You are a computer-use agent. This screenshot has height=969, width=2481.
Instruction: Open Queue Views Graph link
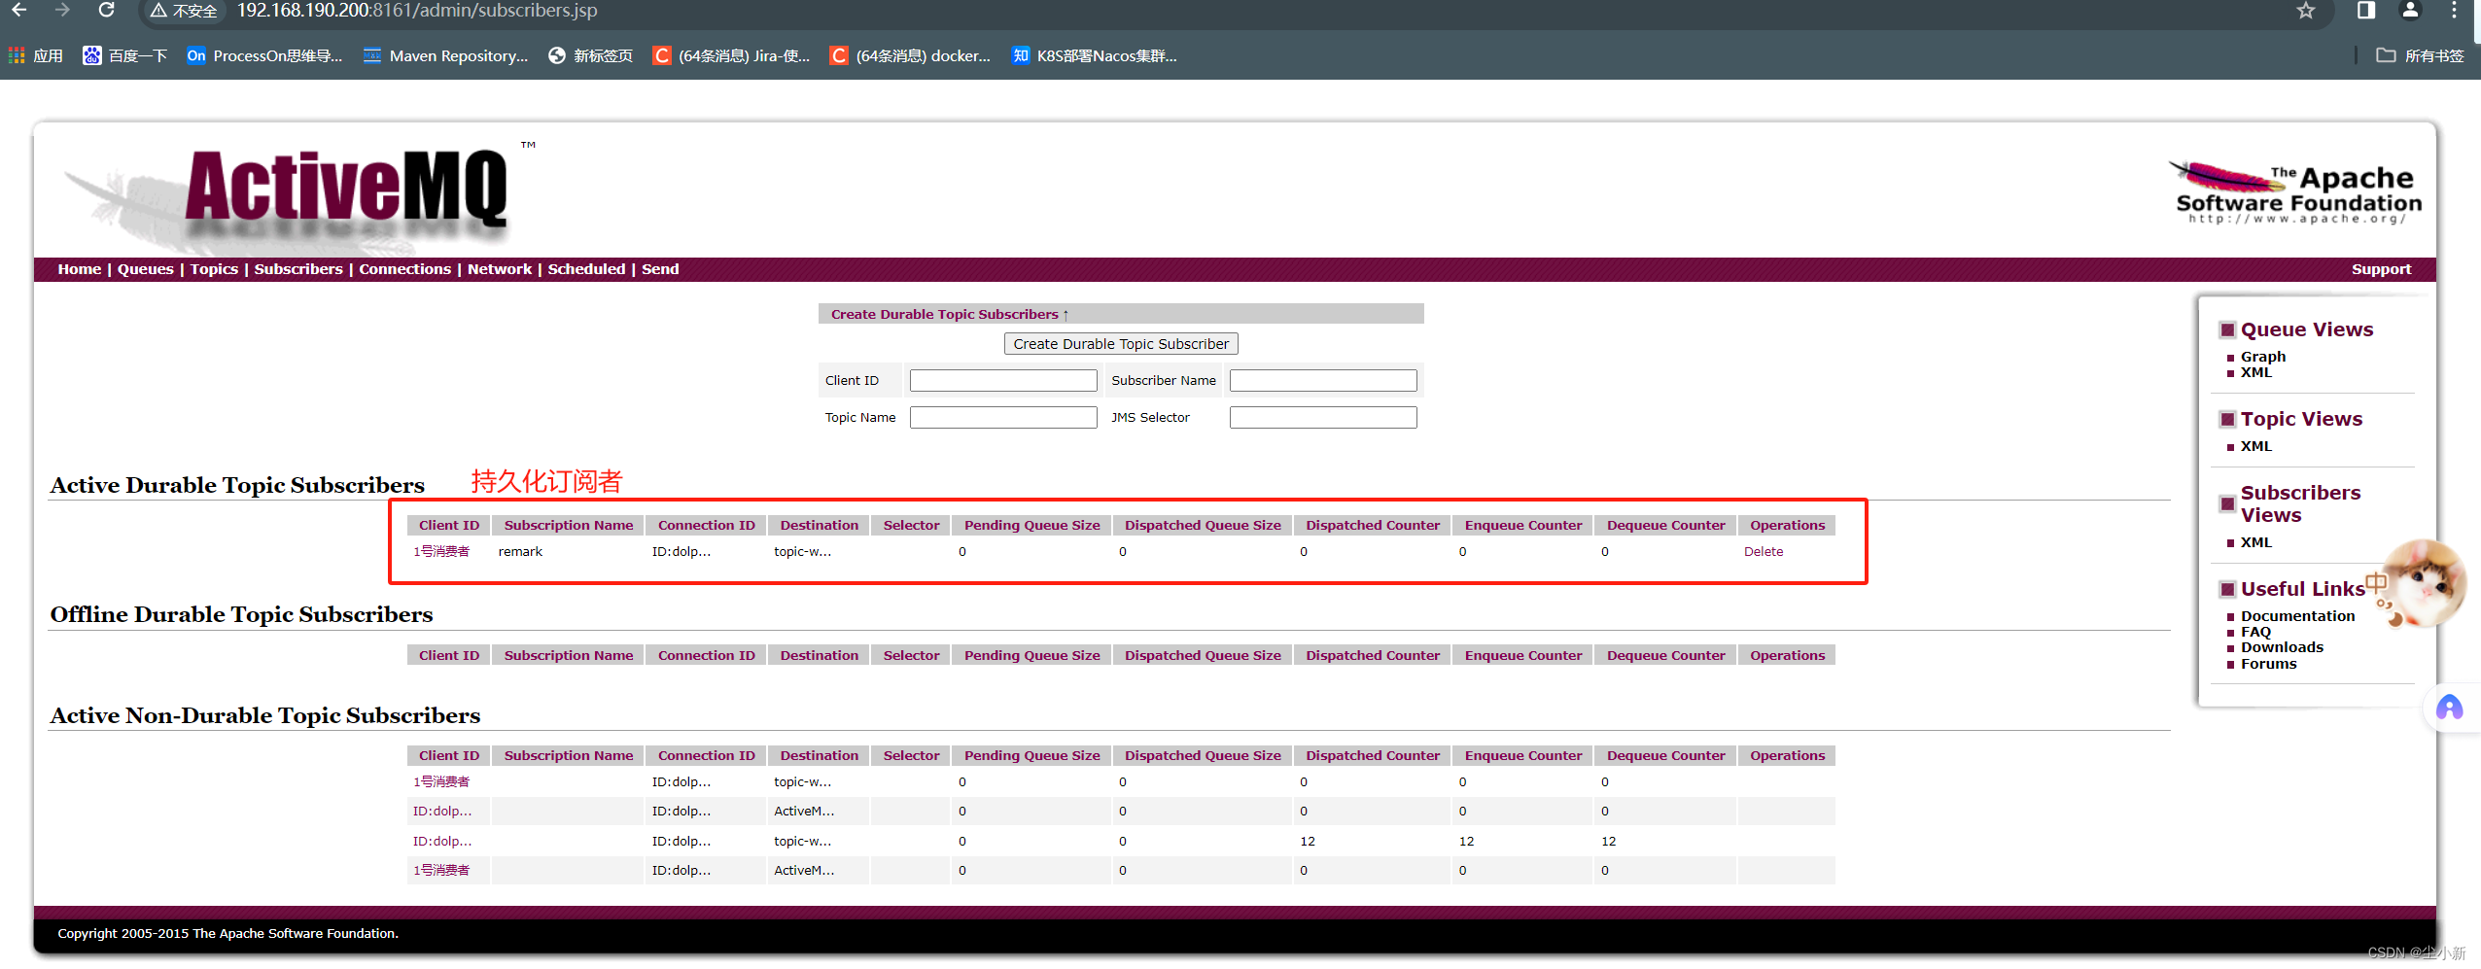point(2263,357)
